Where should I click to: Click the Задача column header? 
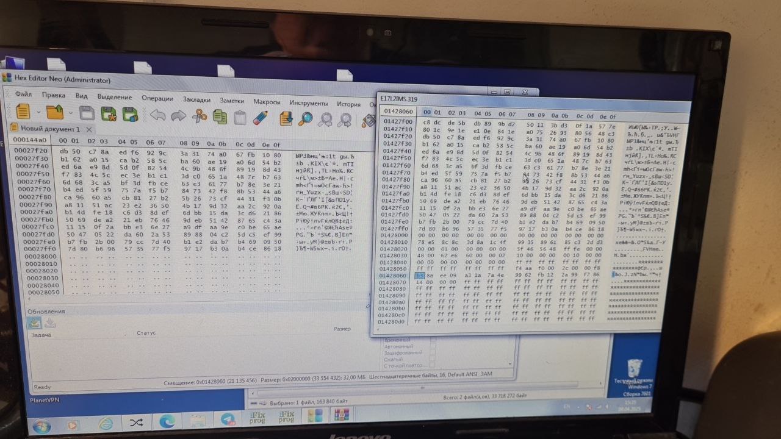(x=41, y=335)
